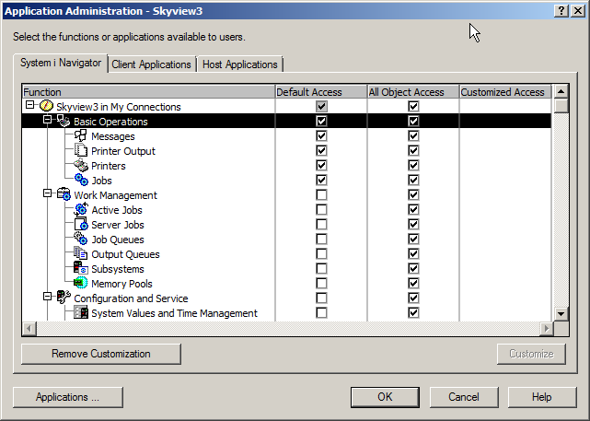Toggle Default Access for Basic Operations
Viewport: 590px width, 421px height.
tap(321, 121)
